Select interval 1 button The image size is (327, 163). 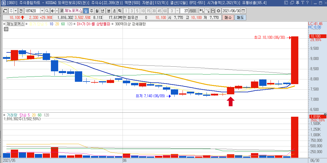pyautogui.click(x=126, y=11)
